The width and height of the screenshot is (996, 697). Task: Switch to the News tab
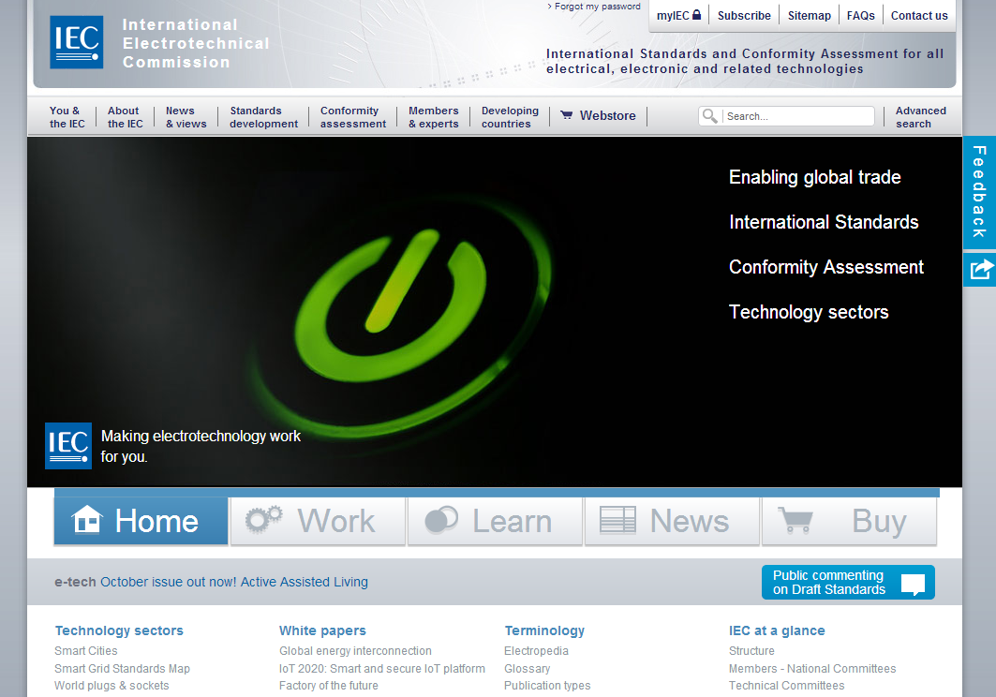(x=672, y=520)
